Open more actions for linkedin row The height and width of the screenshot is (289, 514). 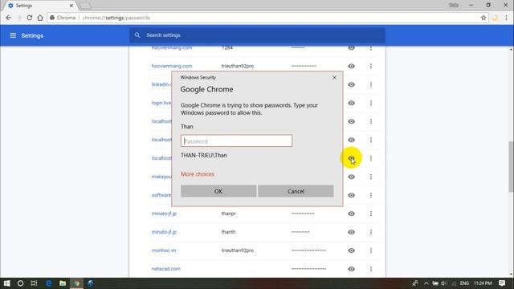point(371,84)
